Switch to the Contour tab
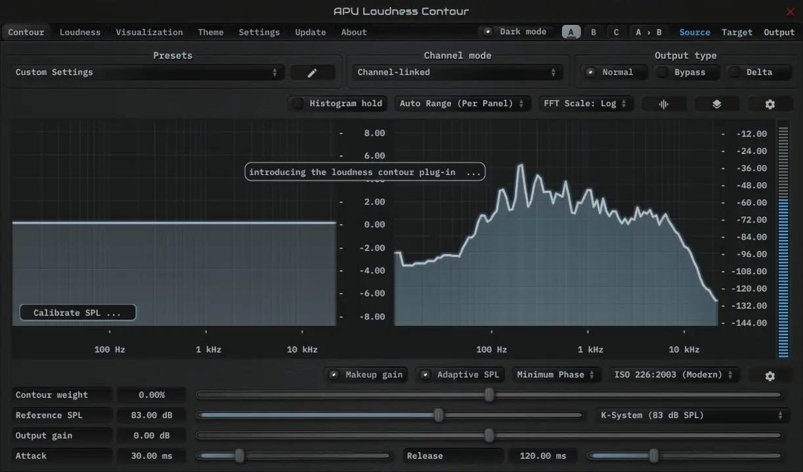The height and width of the screenshot is (472, 803). pyautogui.click(x=26, y=32)
